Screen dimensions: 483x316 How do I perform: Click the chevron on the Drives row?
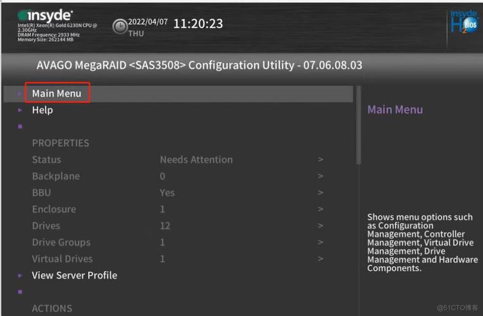pyautogui.click(x=320, y=226)
